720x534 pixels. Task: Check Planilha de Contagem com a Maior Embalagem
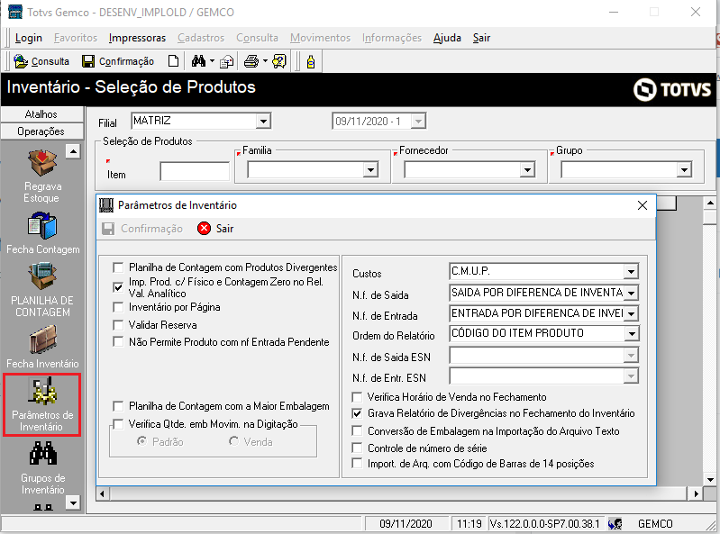tap(118, 406)
